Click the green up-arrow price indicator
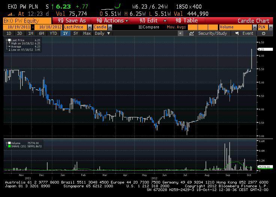The image size is (276, 197). point(52,7)
